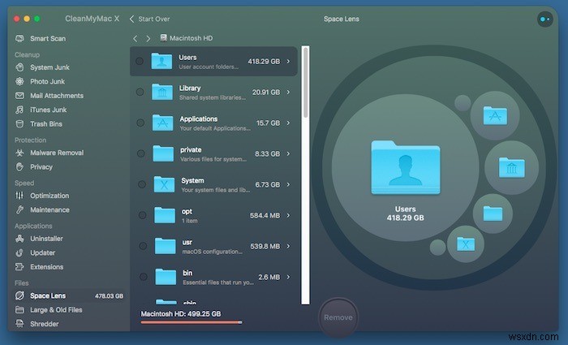Click the large Users bubble in the map
The width and height of the screenshot is (568, 345).
(405, 168)
